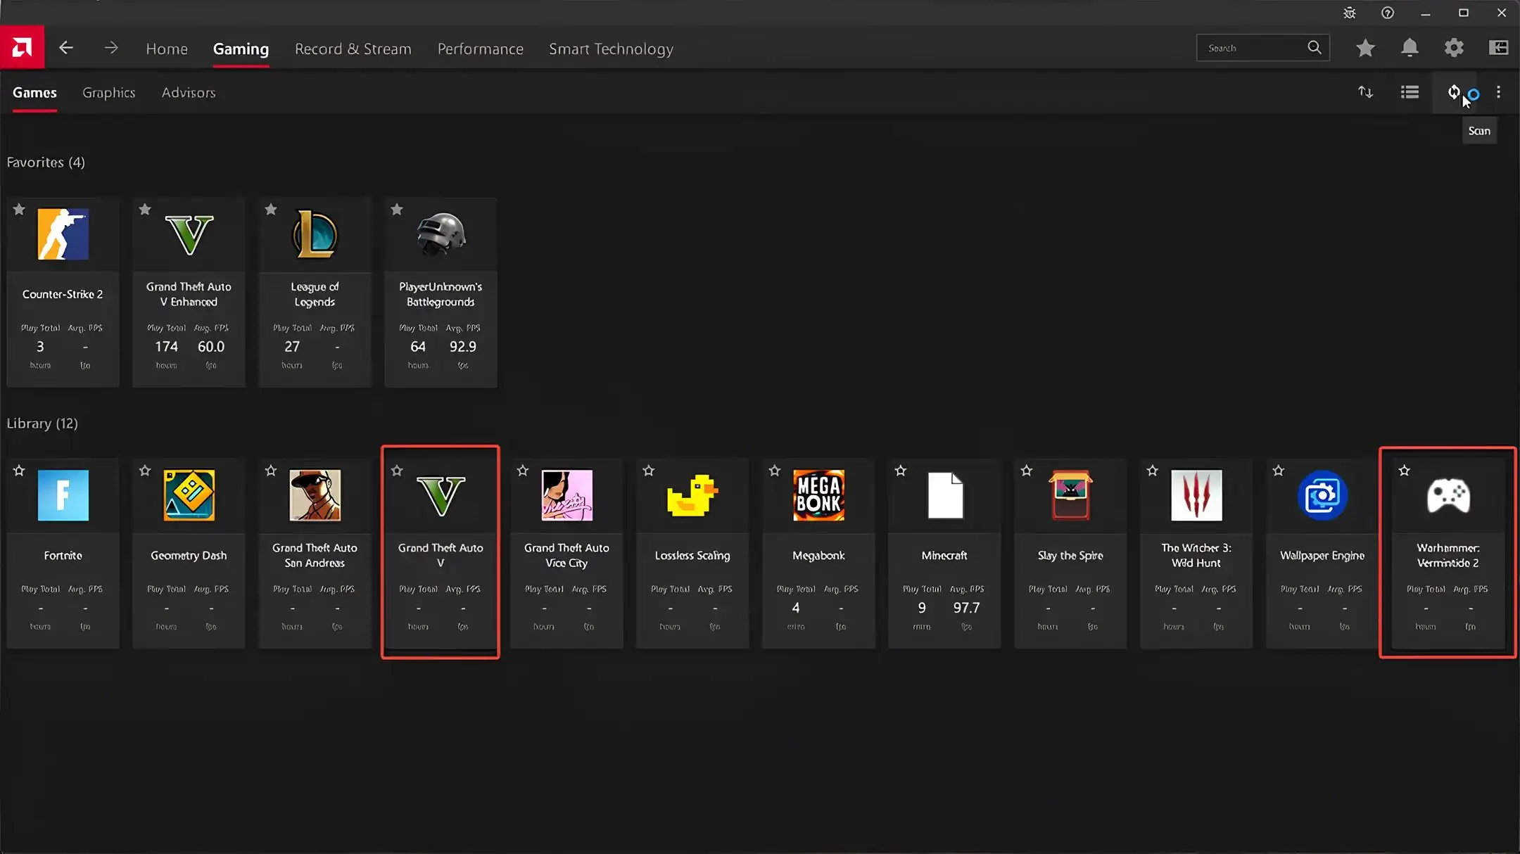The image size is (1520, 854).
Task: Select the Games sub-tab
Action: [x=34, y=92]
